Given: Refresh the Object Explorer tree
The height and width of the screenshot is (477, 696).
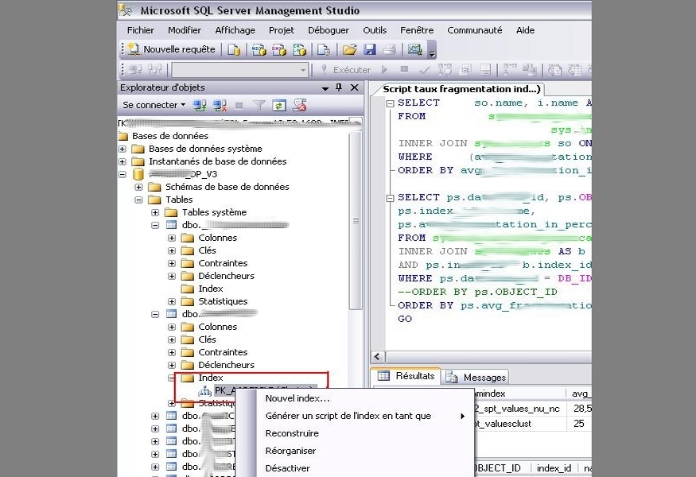Looking at the screenshot, I should 279,105.
